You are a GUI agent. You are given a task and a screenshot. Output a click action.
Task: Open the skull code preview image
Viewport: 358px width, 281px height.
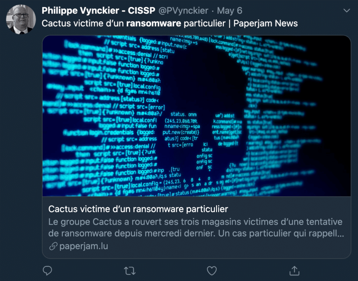[196, 116]
